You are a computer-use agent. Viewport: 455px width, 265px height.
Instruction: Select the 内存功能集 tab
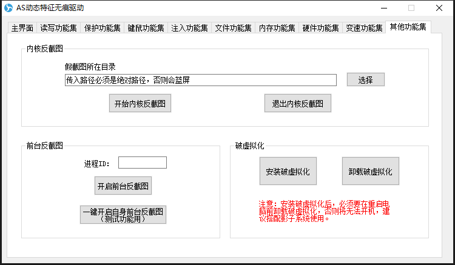click(x=277, y=29)
